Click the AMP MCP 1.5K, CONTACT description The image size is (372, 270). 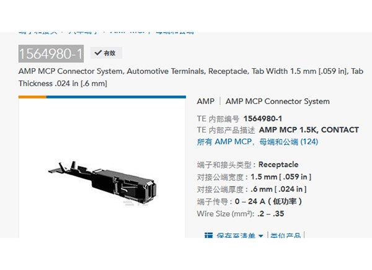pos(309,130)
